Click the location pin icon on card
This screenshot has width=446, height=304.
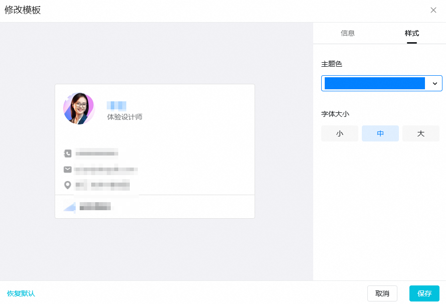68,185
